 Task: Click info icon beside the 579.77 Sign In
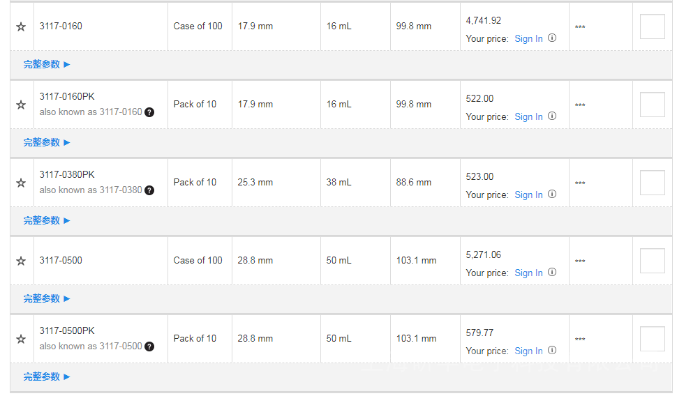click(x=552, y=351)
